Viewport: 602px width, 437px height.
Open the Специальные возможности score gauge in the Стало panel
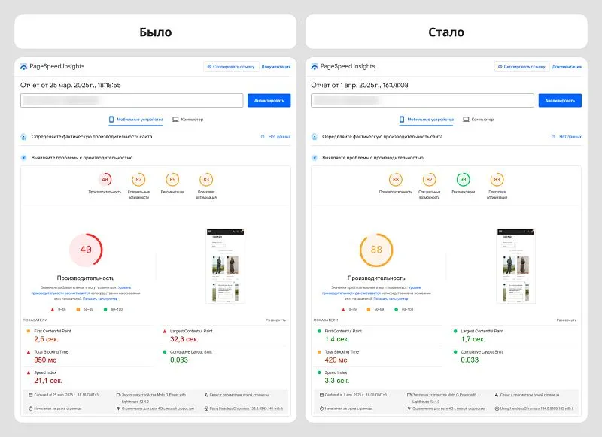click(x=429, y=180)
